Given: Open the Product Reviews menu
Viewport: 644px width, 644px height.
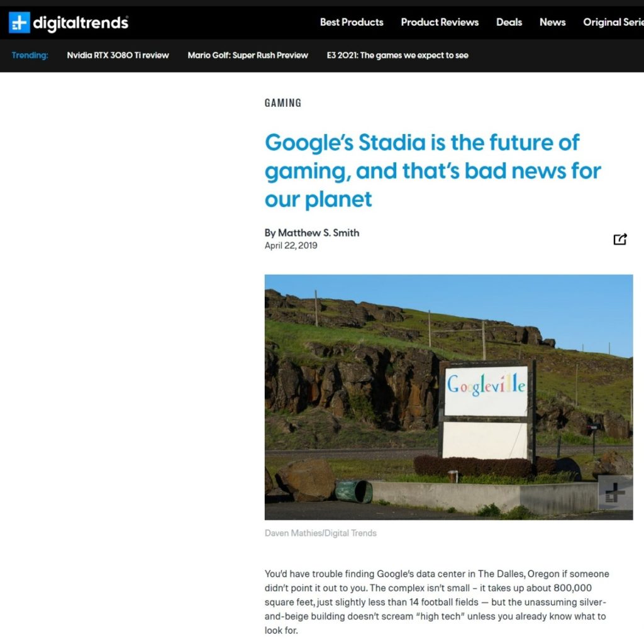Looking at the screenshot, I should 440,22.
